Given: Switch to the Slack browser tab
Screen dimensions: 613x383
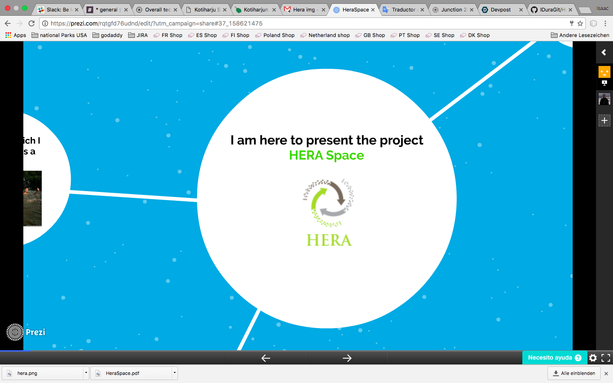Looking at the screenshot, I should [57, 9].
